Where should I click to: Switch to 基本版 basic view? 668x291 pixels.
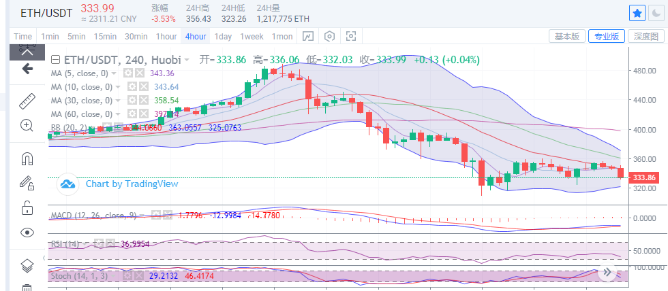coord(567,36)
